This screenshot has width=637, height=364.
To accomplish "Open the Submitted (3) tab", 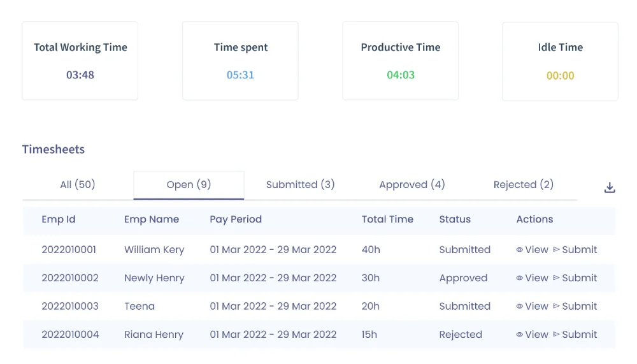I will click(x=300, y=185).
